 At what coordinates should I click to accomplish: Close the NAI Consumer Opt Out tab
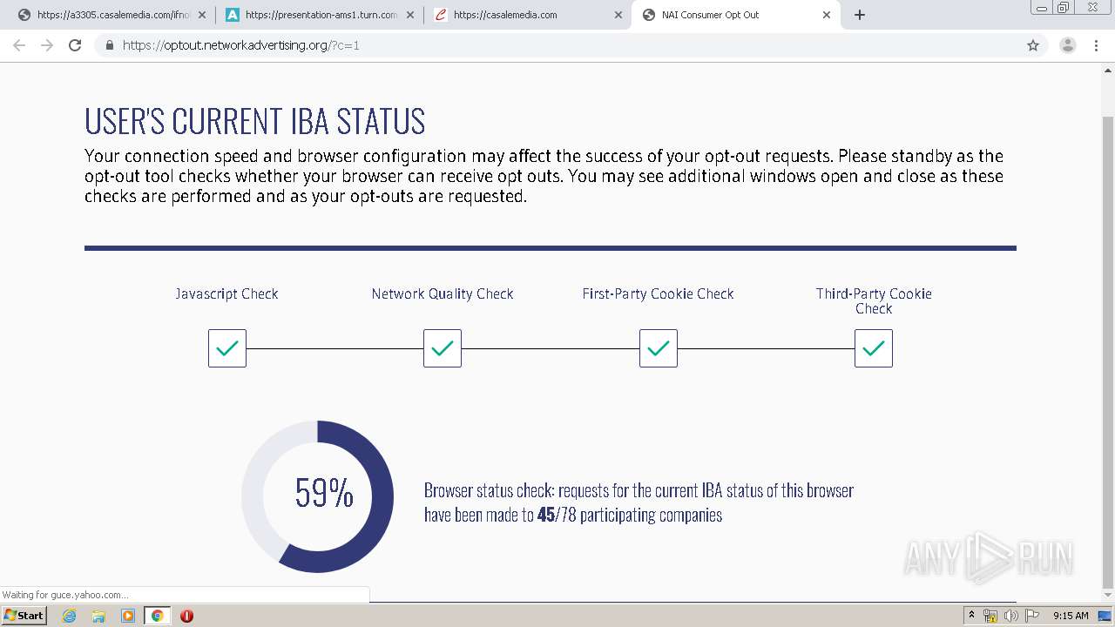click(x=827, y=15)
